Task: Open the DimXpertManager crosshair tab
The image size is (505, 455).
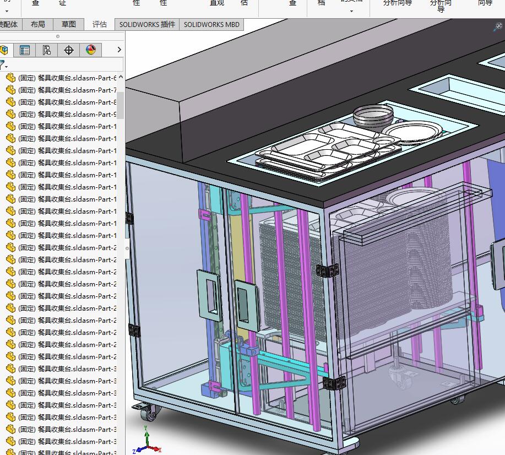Action: (x=69, y=50)
